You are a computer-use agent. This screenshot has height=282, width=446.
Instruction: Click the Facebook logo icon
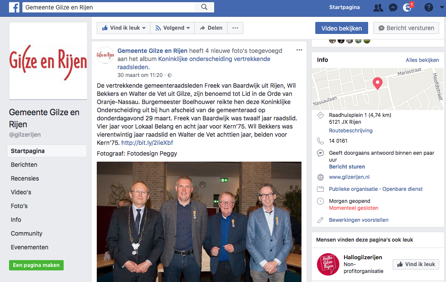[x=14, y=7]
